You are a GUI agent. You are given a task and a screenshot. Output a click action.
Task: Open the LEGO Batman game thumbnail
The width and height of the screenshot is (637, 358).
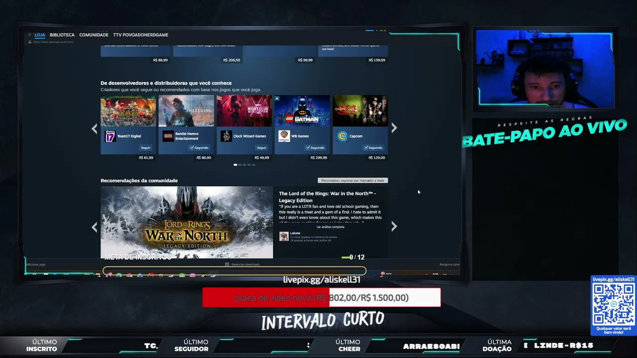coord(302,111)
